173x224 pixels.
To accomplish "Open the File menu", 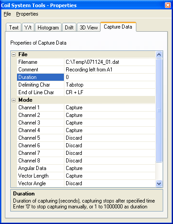I will 7,14.
